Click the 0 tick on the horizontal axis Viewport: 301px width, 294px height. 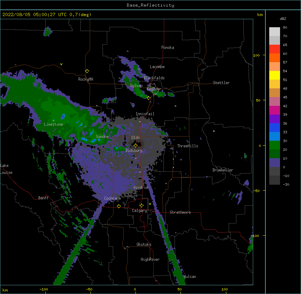(x=135, y=289)
